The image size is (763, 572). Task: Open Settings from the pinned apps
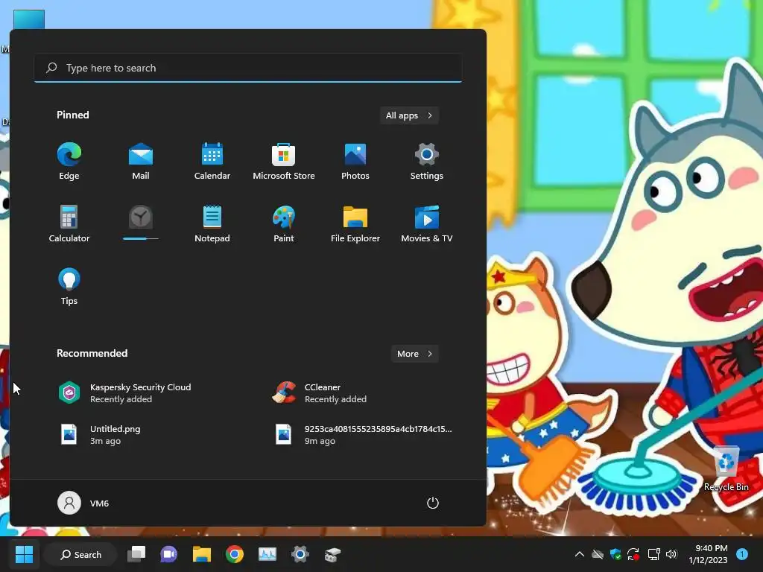tap(427, 162)
